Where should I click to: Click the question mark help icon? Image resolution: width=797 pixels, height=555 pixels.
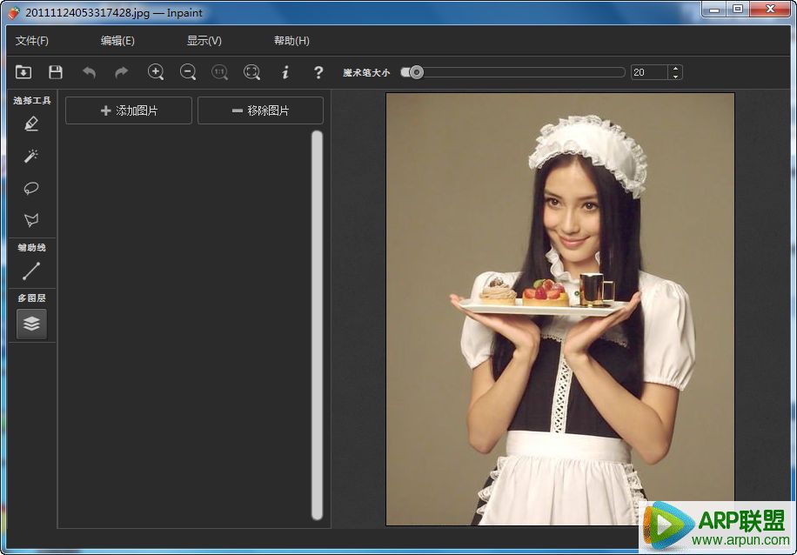[318, 72]
